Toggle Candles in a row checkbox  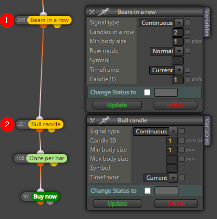click(x=187, y=32)
